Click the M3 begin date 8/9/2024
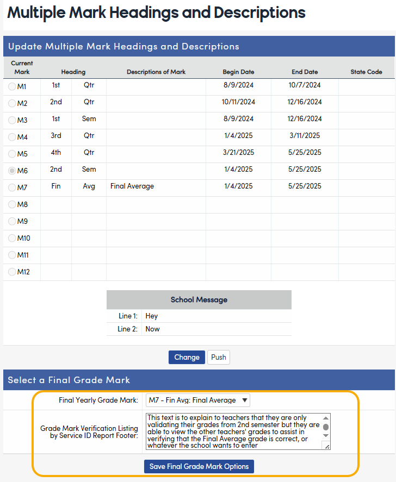 click(x=238, y=119)
